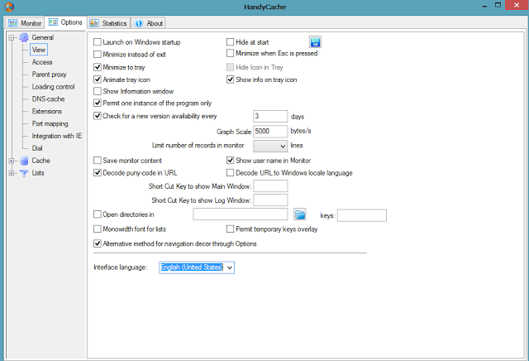Click the Open directories path field

point(241,214)
